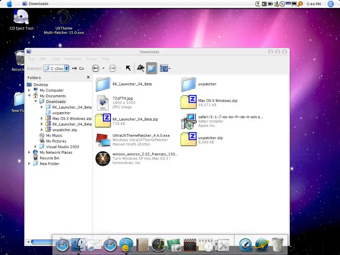Select My Music in the tree
The width and height of the screenshot is (340, 255).
tap(54, 135)
